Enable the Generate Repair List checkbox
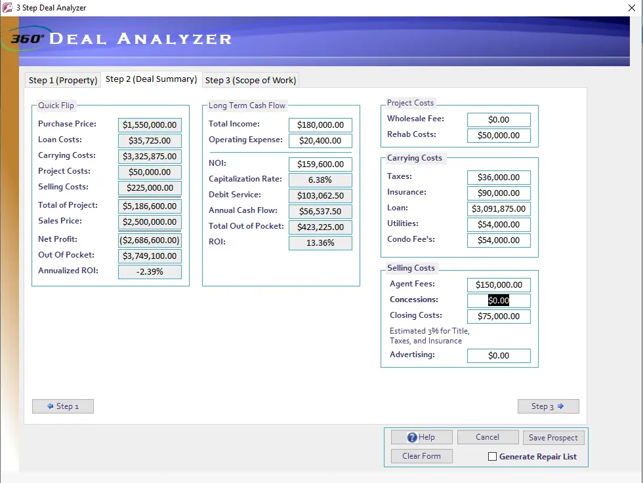The width and height of the screenshot is (643, 483). click(x=492, y=457)
